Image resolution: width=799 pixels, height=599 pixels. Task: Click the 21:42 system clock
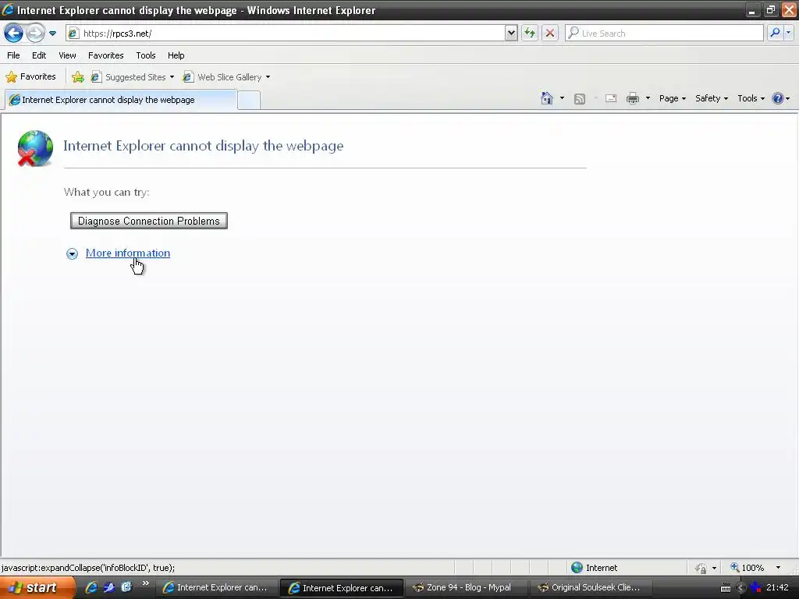(778, 588)
